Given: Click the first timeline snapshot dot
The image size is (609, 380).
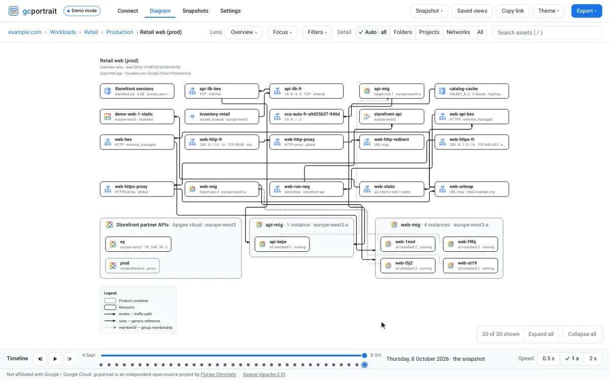Looking at the screenshot, I should (x=101, y=365).
